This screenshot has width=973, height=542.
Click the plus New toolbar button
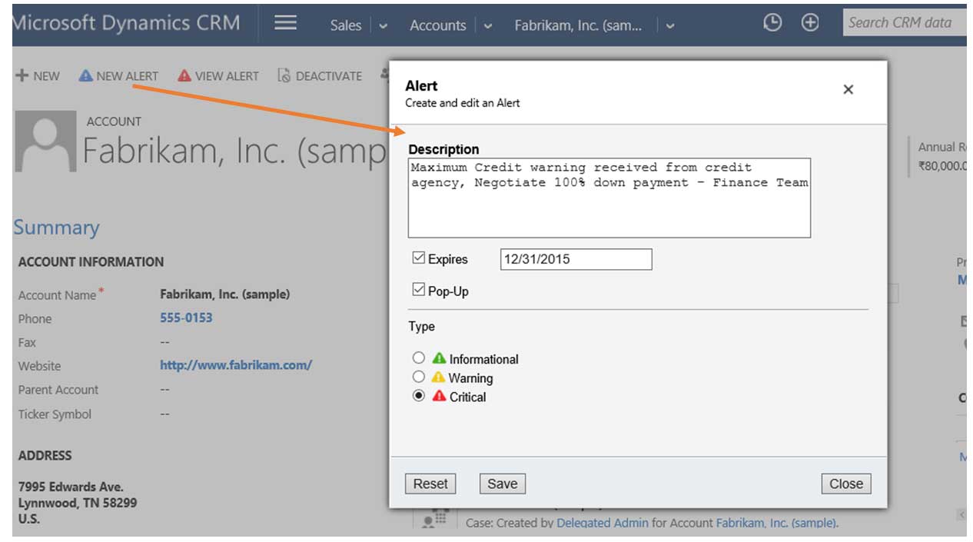(37, 76)
